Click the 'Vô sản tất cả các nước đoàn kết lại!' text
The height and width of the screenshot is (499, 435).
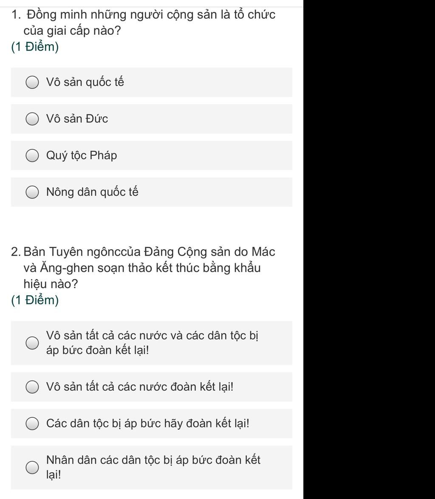click(x=140, y=387)
